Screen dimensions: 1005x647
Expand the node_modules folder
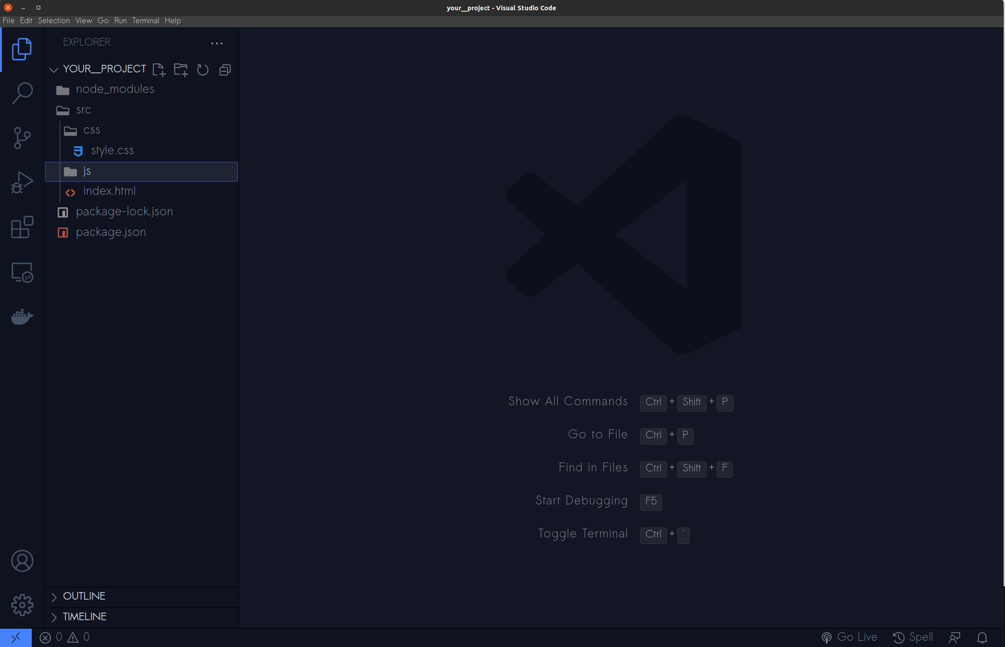(x=142, y=89)
